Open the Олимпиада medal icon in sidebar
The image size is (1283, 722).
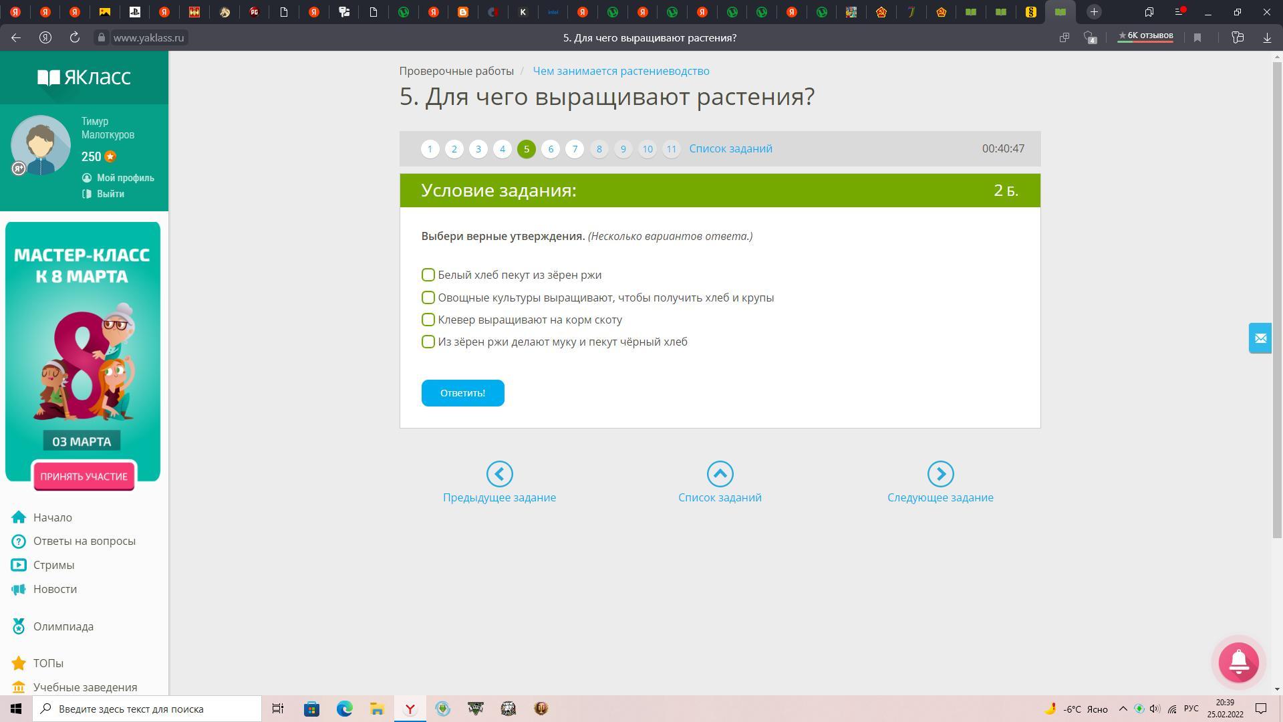click(x=19, y=626)
